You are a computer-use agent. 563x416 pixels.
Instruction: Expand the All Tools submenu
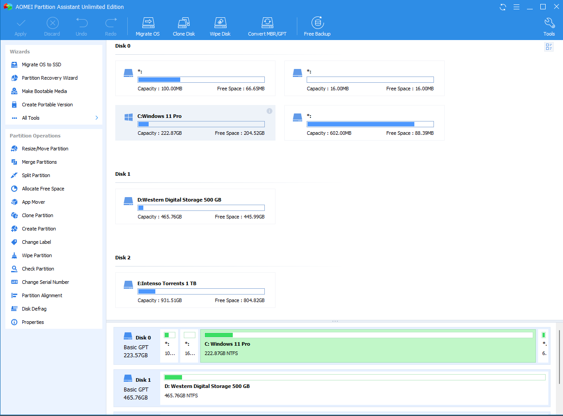click(97, 118)
